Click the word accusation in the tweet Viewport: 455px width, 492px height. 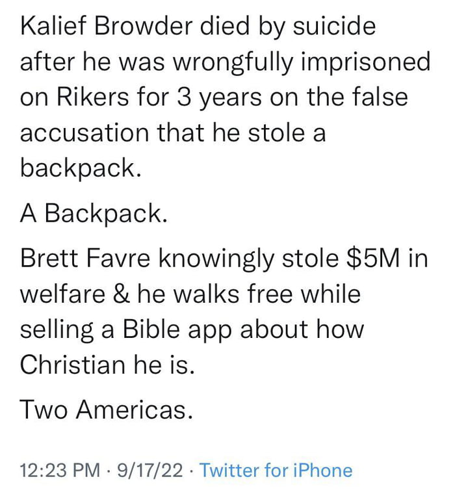coord(84,133)
